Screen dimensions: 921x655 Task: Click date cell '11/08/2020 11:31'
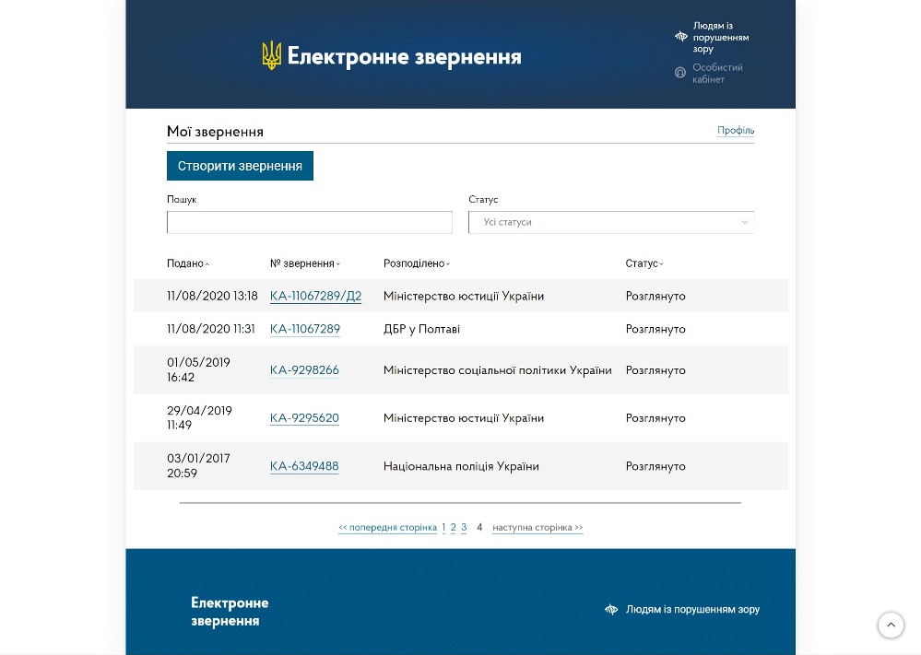click(x=211, y=329)
